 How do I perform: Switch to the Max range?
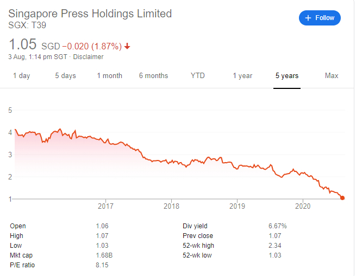pos(332,76)
